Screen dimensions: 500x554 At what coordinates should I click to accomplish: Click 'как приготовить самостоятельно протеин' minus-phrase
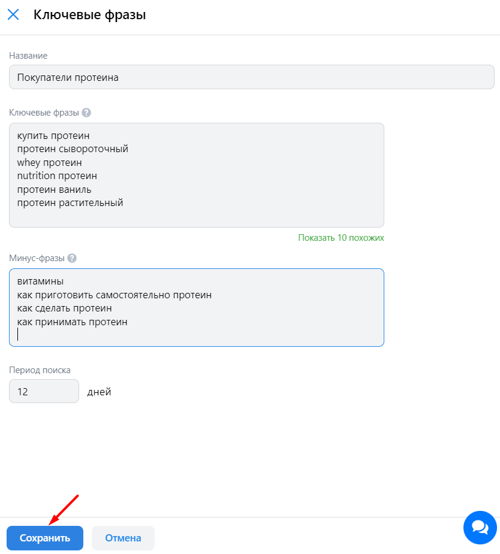114,295
